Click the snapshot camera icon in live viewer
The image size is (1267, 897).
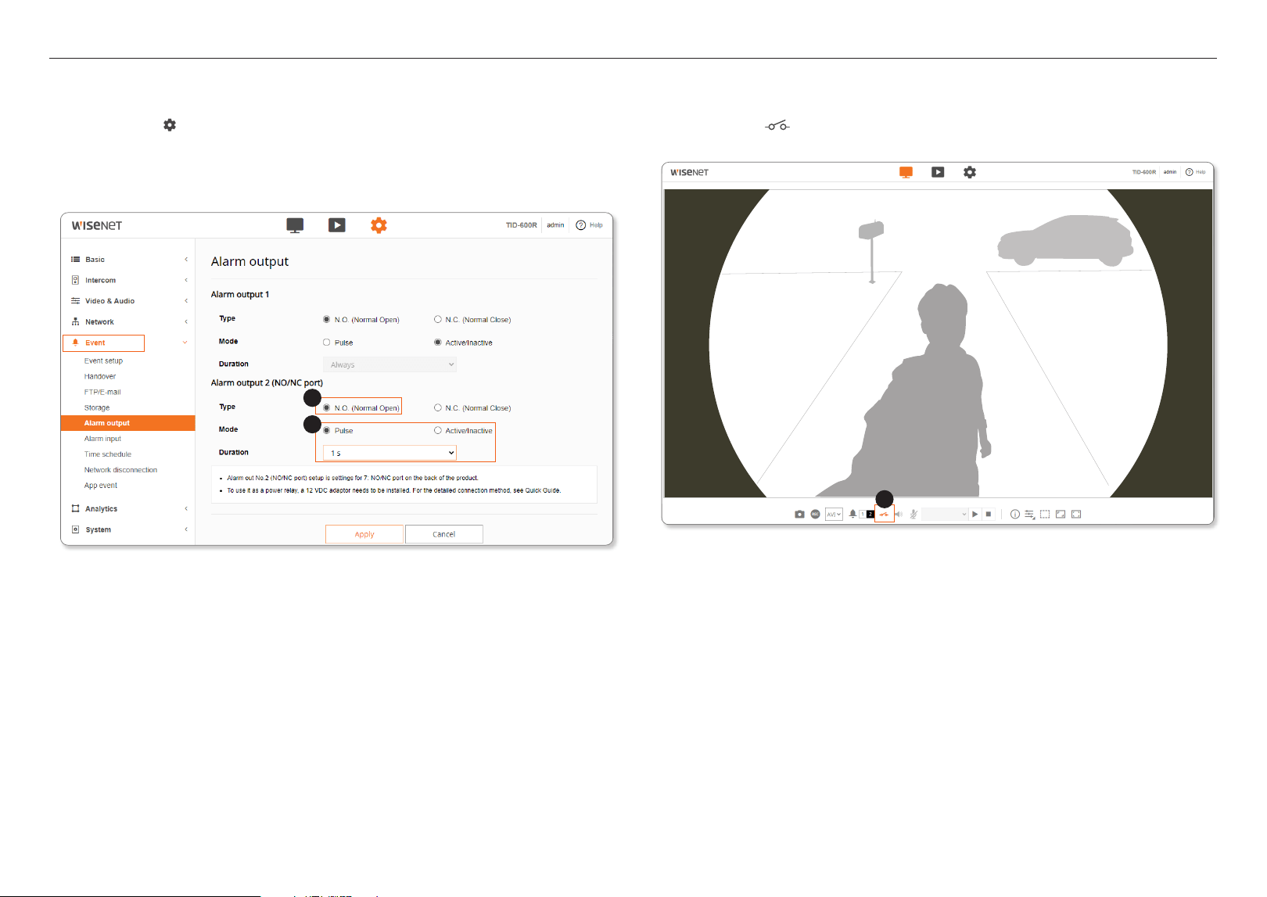[x=799, y=515]
